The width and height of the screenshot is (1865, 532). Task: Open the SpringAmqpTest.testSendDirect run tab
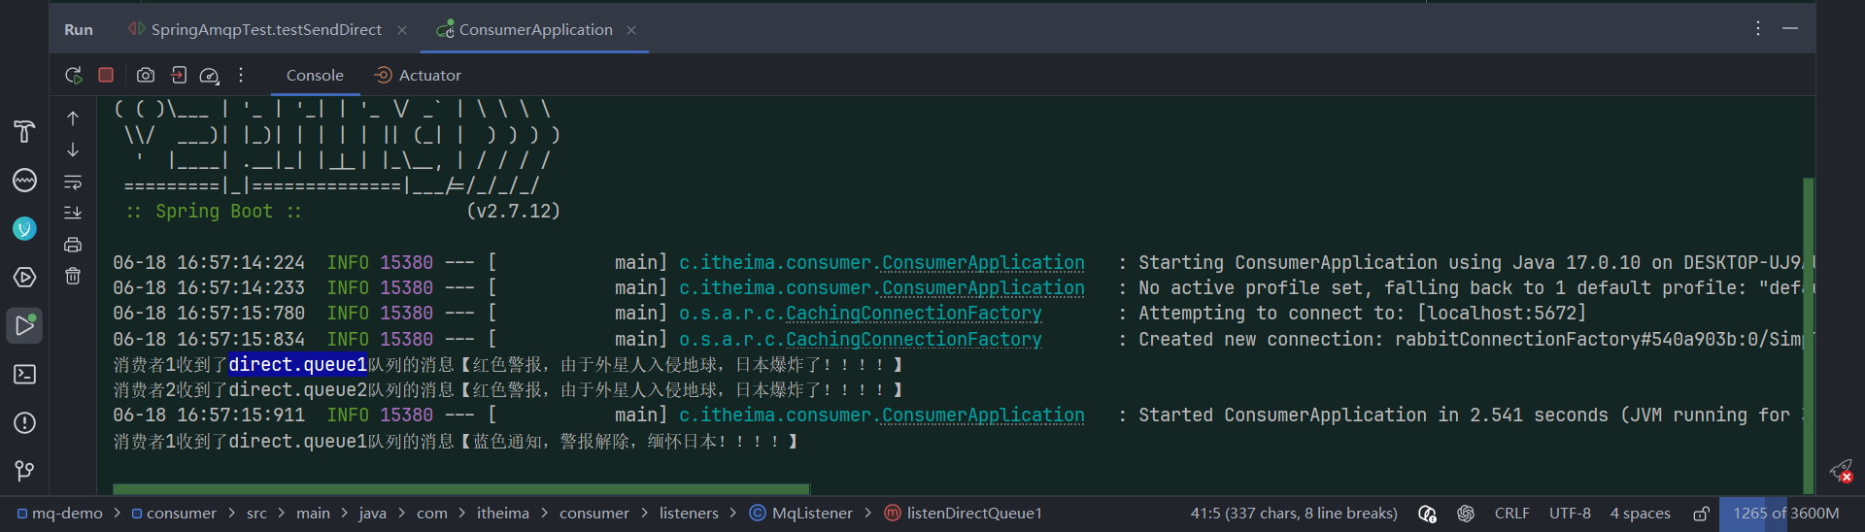[x=255, y=29]
